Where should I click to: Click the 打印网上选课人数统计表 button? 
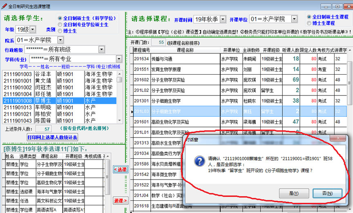(52, 138)
